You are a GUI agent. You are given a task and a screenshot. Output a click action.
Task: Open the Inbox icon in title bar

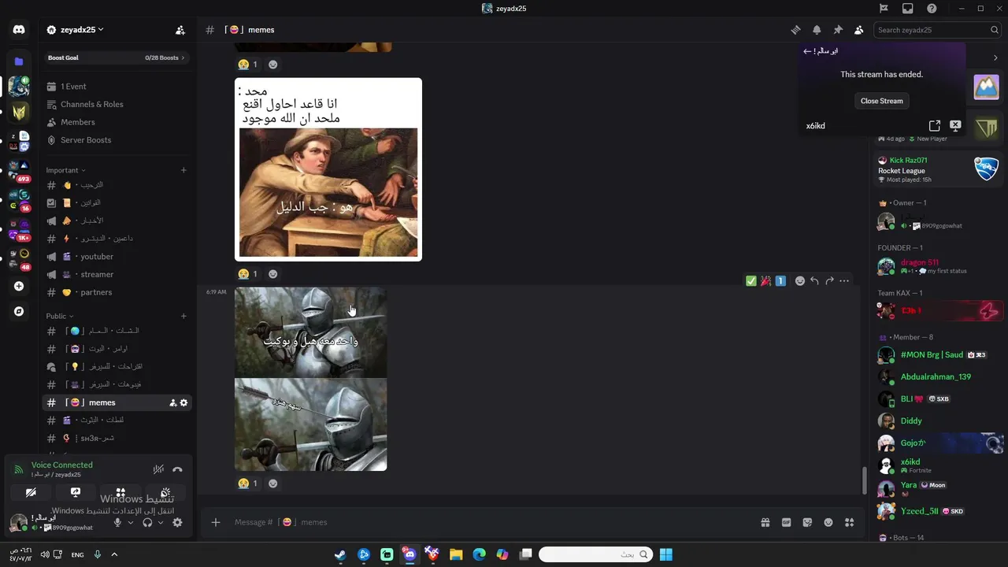pyautogui.click(x=908, y=9)
